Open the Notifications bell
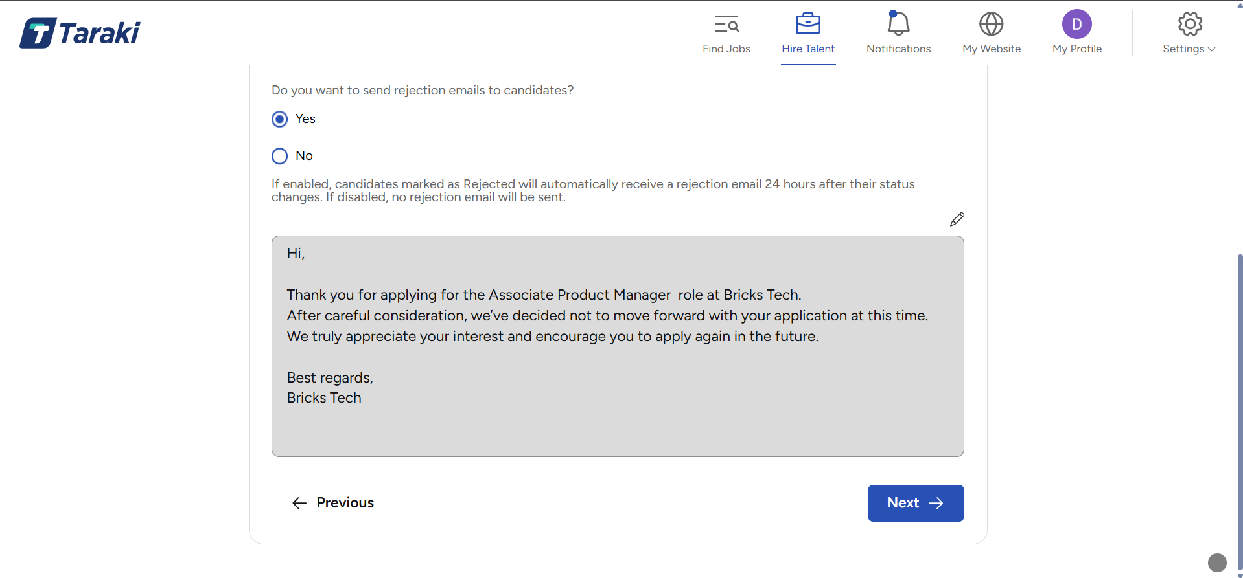This screenshot has height=578, width=1243. (x=898, y=33)
